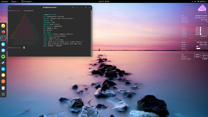This screenshot has width=208, height=117.
Task: Open the system status menu
Action: coord(199,2)
